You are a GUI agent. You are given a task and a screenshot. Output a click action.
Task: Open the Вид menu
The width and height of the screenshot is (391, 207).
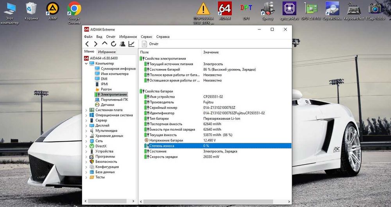pyautogui.click(x=99, y=37)
